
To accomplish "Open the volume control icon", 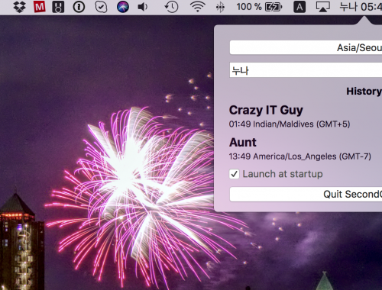I will click(x=143, y=7).
